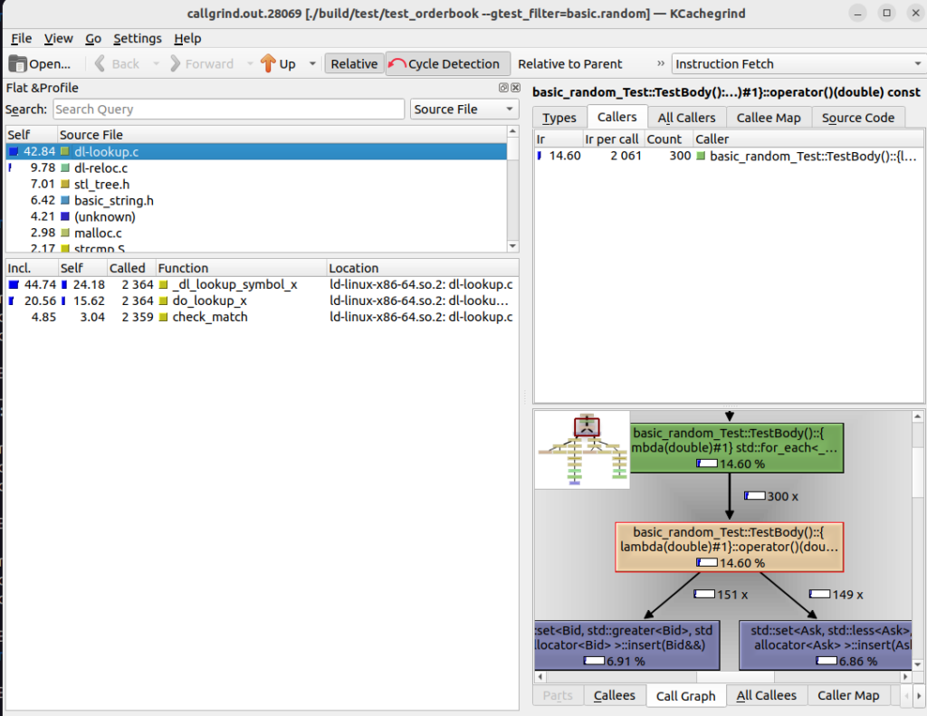
Task: Open the View menu
Action: tap(59, 38)
